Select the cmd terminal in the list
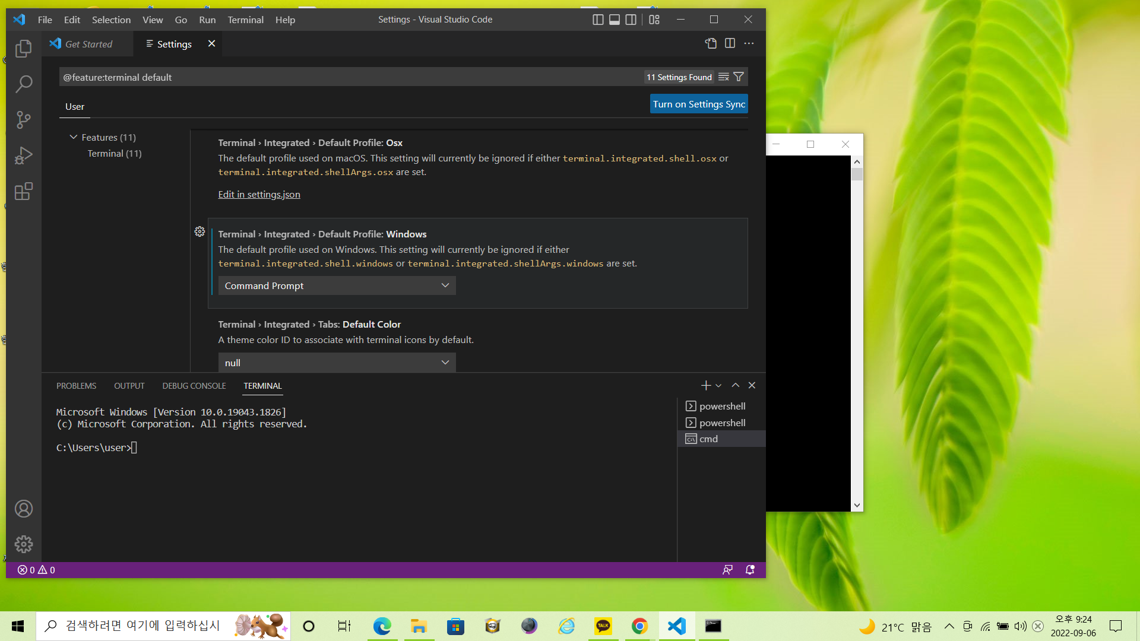 [721, 439]
